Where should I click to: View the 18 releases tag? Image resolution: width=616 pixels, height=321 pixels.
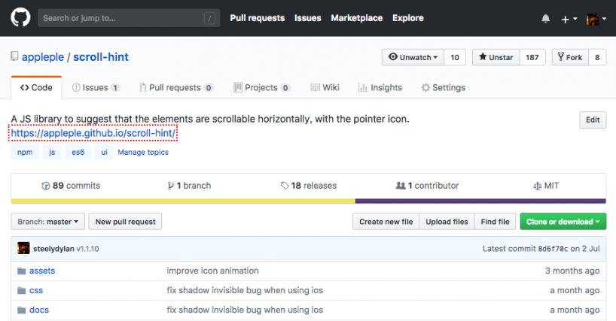click(x=308, y=186)
